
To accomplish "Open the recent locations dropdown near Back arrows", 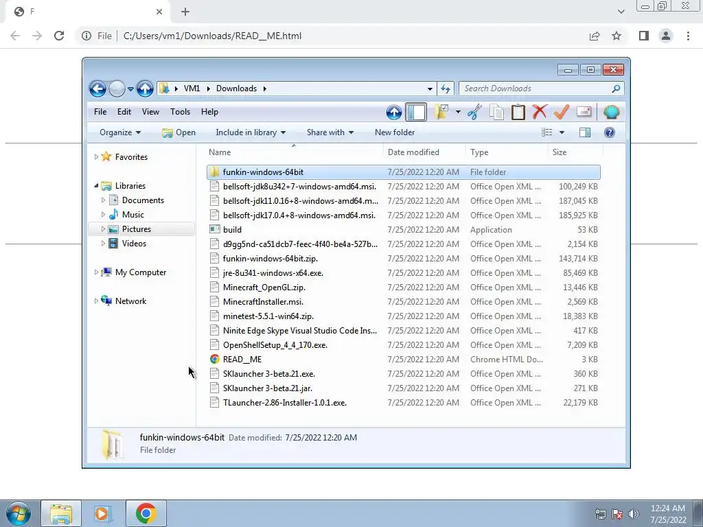I will click(130, 89).
